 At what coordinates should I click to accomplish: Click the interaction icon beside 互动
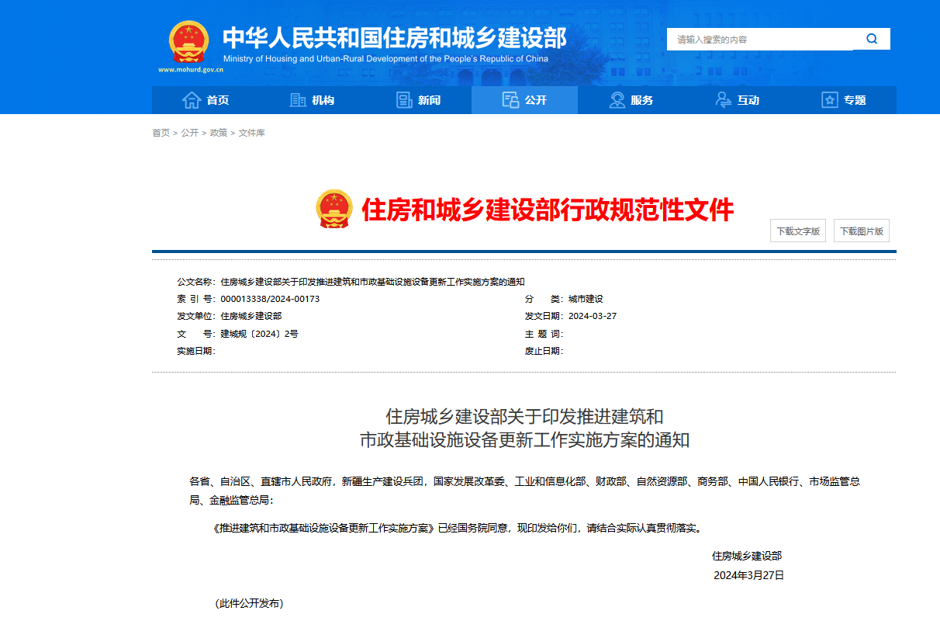[x=724, y=100]
